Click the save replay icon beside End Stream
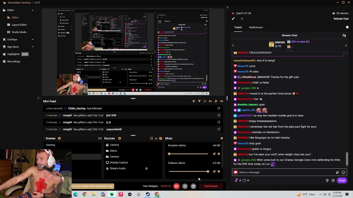353x198 pixels. click(x=193, y=186)
